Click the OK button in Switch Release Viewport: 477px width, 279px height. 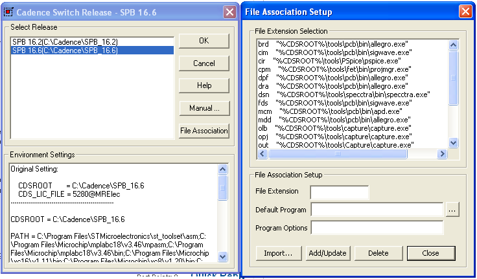(x=204, y=41)
